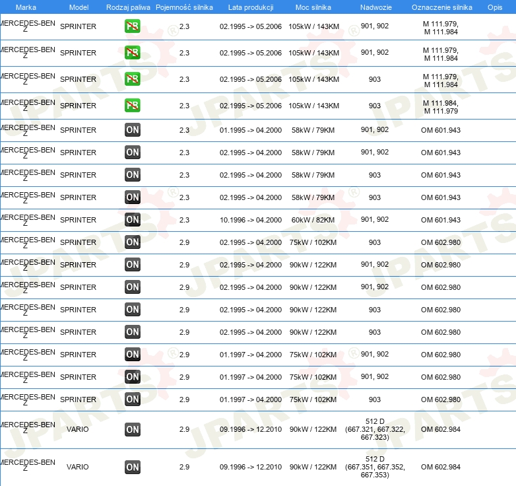This screenshot has width=516, height=486.
Task: Click ON icon in 01.1997 75kW 903 row
Action: 132,399
